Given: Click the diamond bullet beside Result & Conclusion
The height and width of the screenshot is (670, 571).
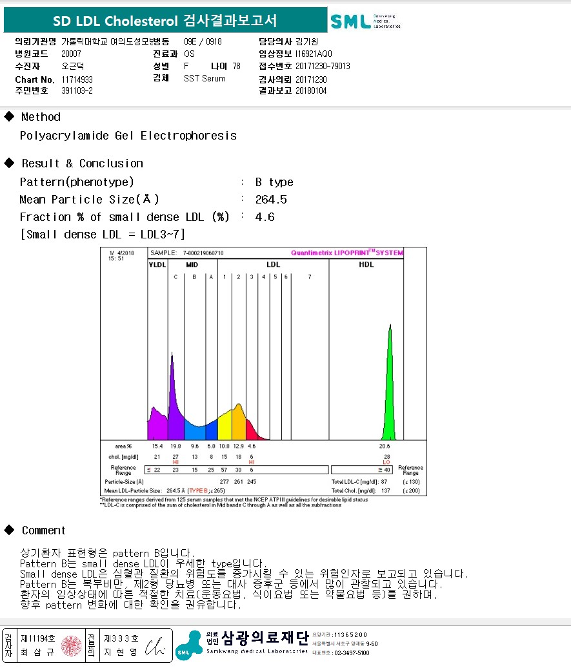Looking at the screenshot, I should [x=9, y=163].
